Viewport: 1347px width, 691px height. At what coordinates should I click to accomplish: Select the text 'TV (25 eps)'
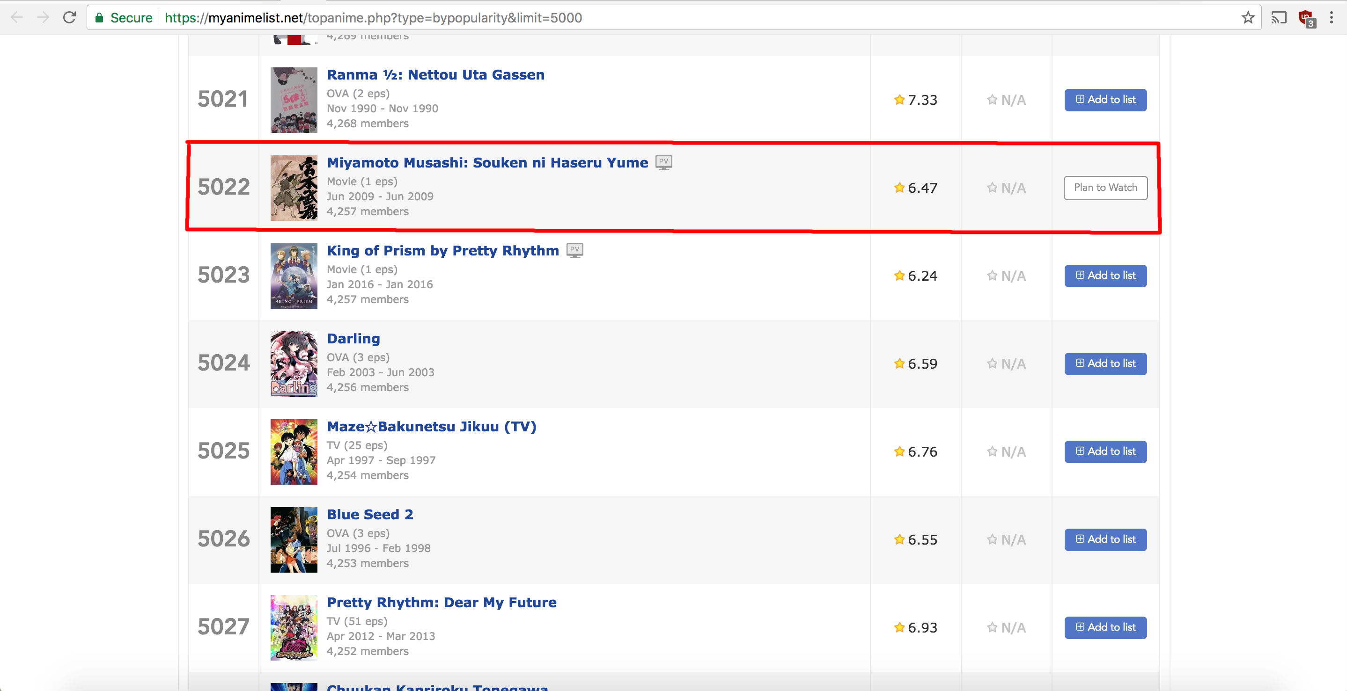[357, 445]
